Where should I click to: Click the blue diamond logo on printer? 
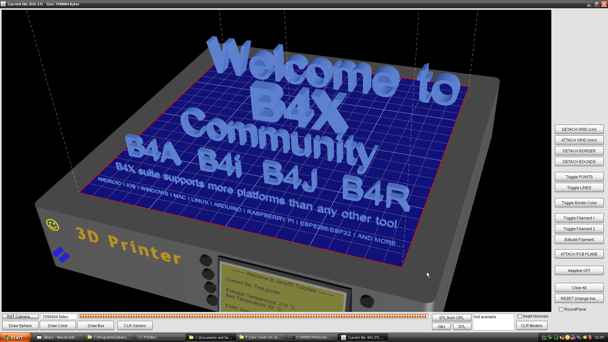click(x=61, y=255)
